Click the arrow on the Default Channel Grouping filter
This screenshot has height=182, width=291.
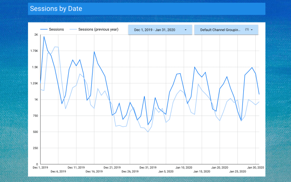[252, 30]
